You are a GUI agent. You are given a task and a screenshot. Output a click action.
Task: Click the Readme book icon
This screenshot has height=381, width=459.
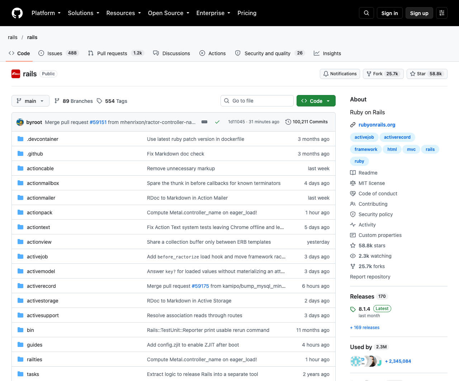(x=353, y=173)
